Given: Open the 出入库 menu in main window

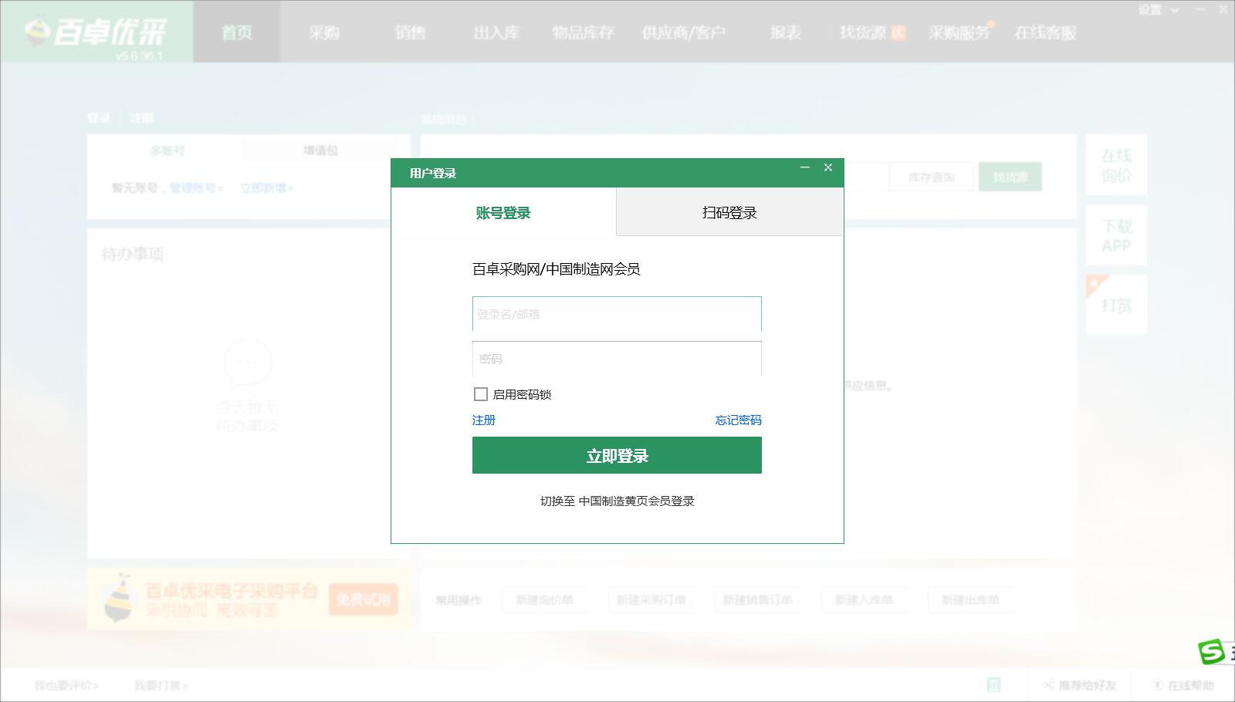Looking at the screenshot, I should [496, 32].
